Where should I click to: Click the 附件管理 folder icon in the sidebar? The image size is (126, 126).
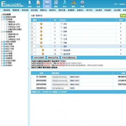[x=4, y=56]
